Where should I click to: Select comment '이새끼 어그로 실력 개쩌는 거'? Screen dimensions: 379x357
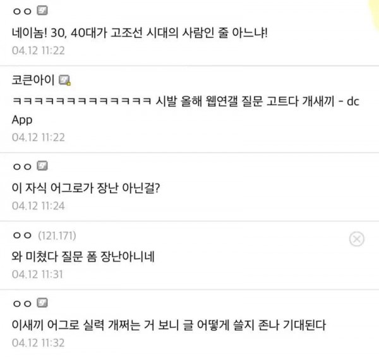pyautogui.click(x=169, y=325)
